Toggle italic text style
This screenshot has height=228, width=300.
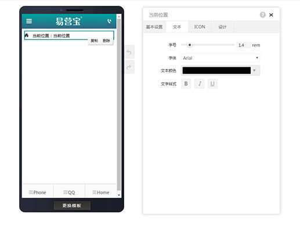200,84
